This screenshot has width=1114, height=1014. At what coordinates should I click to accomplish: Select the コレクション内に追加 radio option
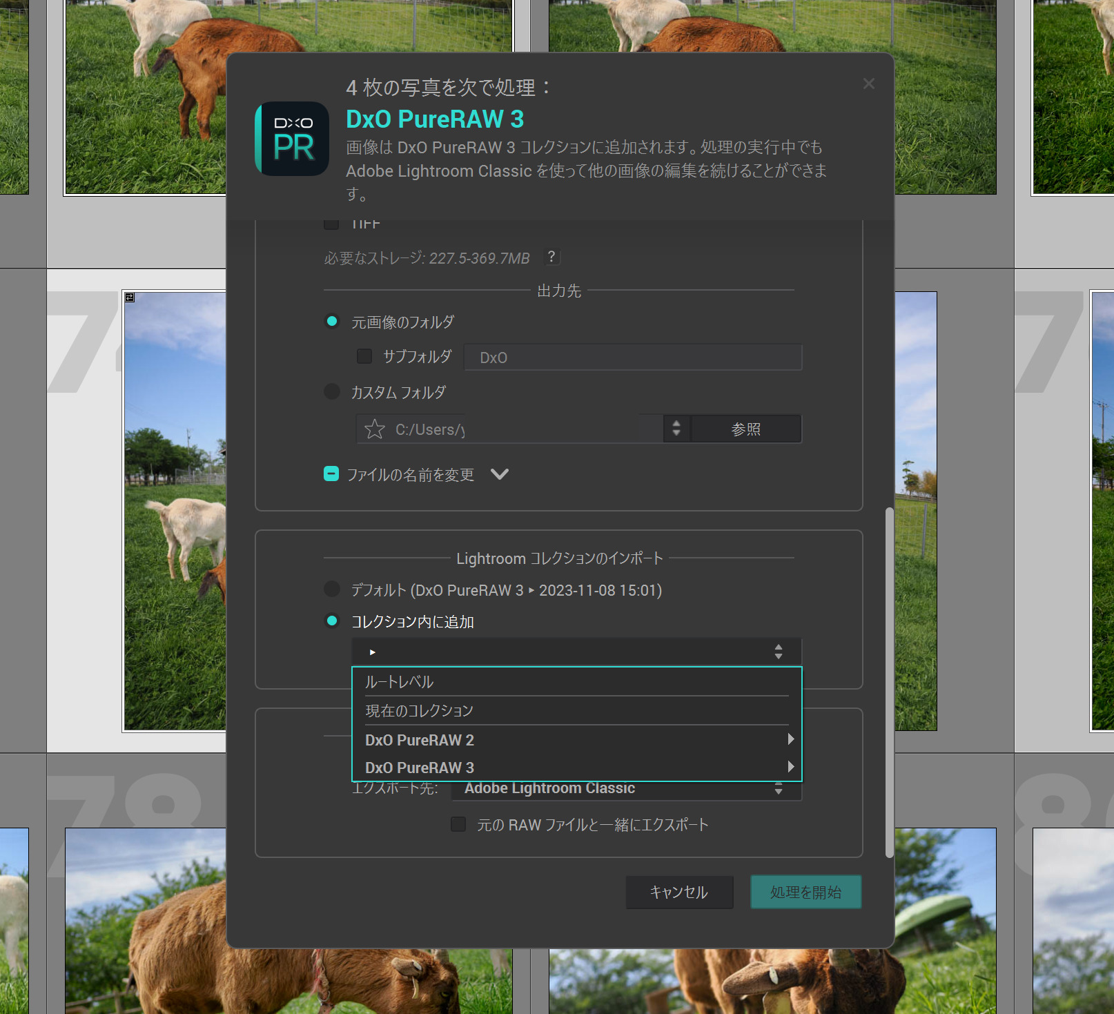coord(332,621)
